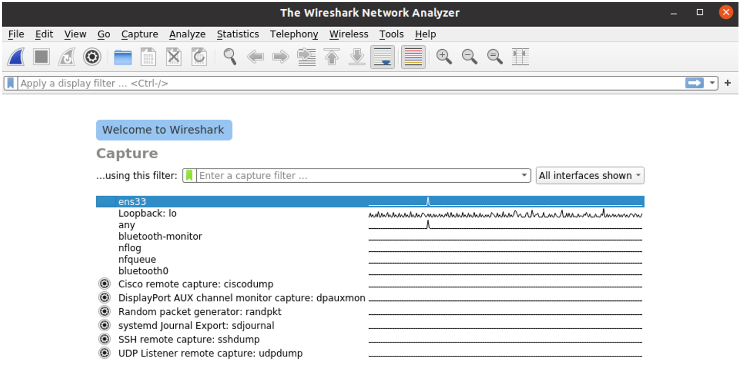Focus the capture filter input field

pyautogui.click(x=358, y=176)
